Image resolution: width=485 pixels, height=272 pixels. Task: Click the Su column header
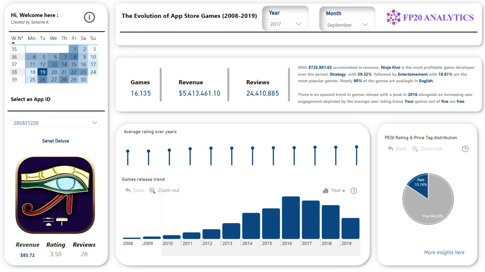93,38
